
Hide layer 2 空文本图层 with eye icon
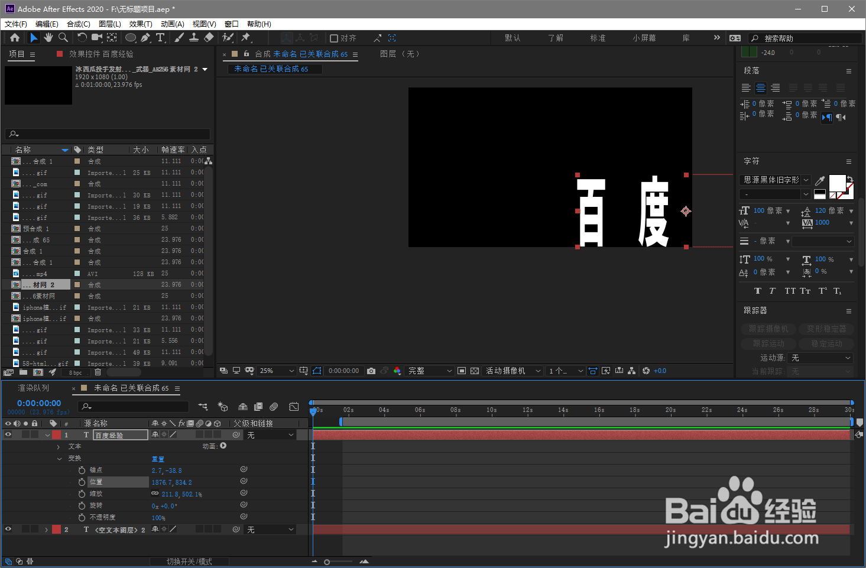[8, 529]
